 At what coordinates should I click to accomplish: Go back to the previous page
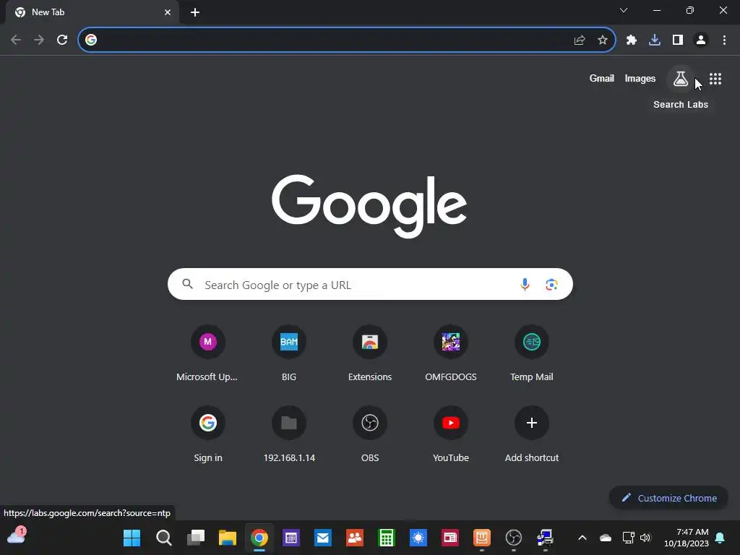tap(16, 40)
